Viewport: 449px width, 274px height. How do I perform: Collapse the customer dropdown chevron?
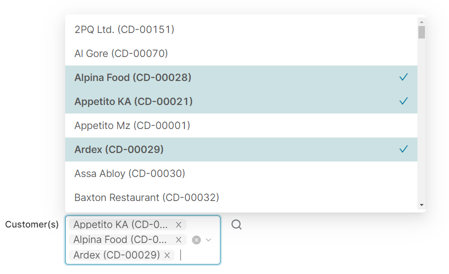(x=209, y=240)
